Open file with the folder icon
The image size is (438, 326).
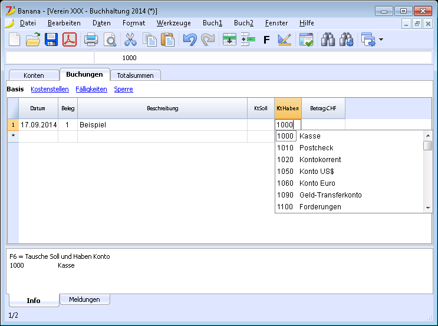pyautogui.click(x=33, y=39)
